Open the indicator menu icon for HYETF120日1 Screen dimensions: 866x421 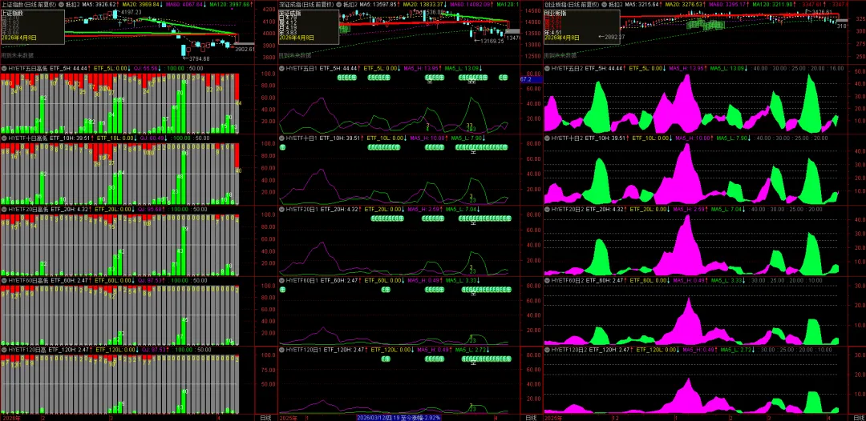pos(281,349)
